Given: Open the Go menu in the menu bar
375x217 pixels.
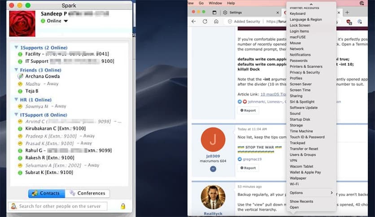Looking at the screenshot, I should (201, 3).
